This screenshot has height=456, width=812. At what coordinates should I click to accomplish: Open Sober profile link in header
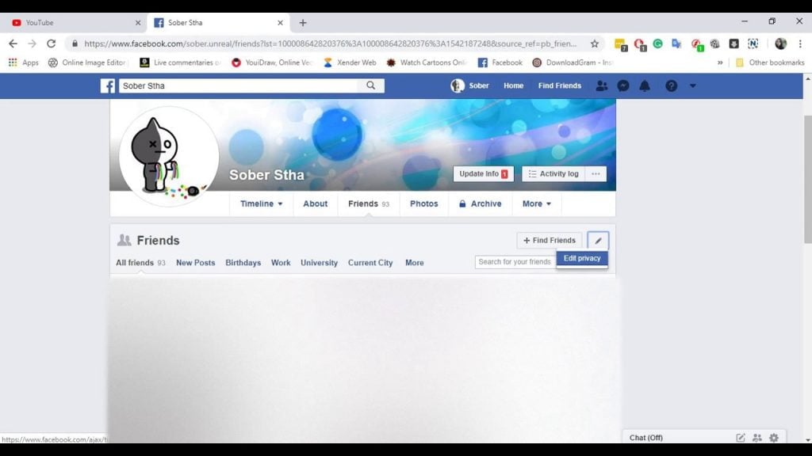(469, 85)
